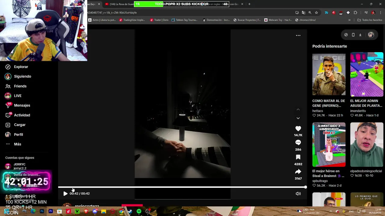Open Premiere Pro from the taskbar
Image resolution: width=385 pixels, height=216 pixels.
(51, 211)
